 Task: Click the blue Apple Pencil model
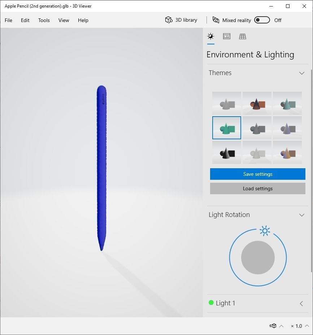[x=101, y=168]
